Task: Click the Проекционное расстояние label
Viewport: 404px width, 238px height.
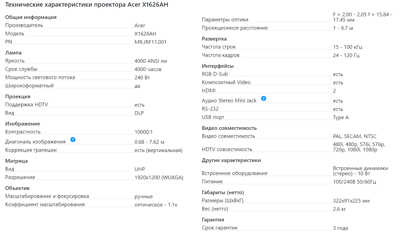Action: [235, 28]
